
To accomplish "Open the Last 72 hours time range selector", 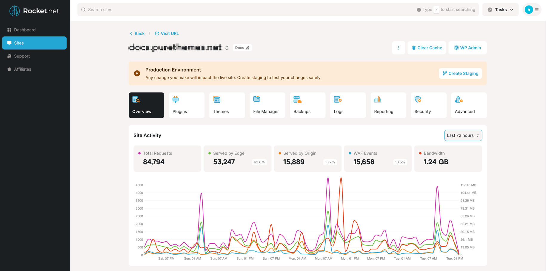I will tap(463, 135).
